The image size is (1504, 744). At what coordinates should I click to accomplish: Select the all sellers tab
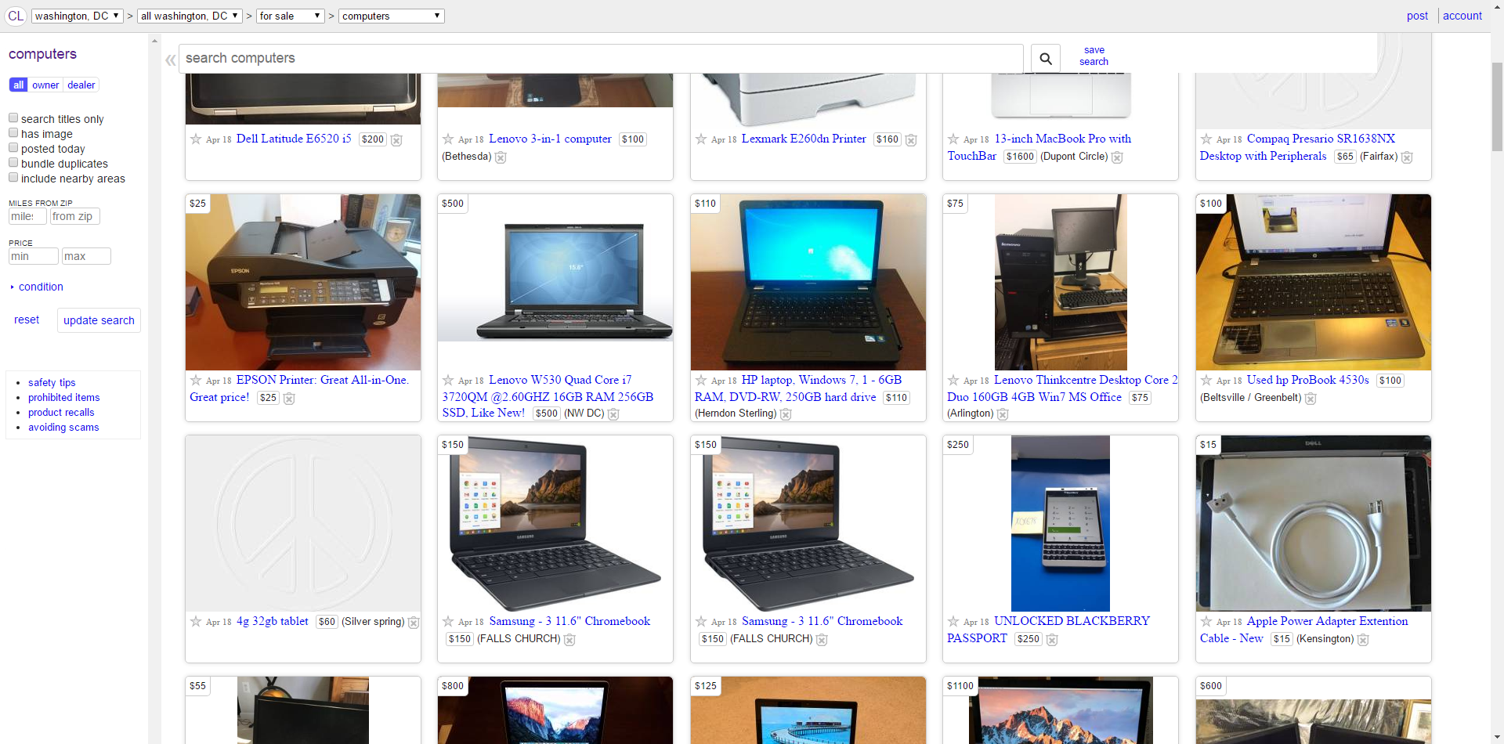pos(19,85)
